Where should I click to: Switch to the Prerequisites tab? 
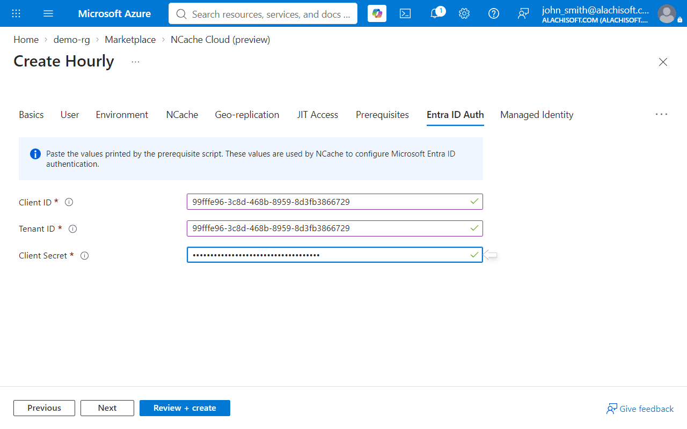click(382, 115)
